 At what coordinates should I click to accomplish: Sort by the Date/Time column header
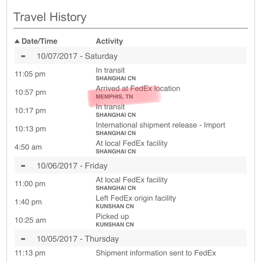(39, 41)
